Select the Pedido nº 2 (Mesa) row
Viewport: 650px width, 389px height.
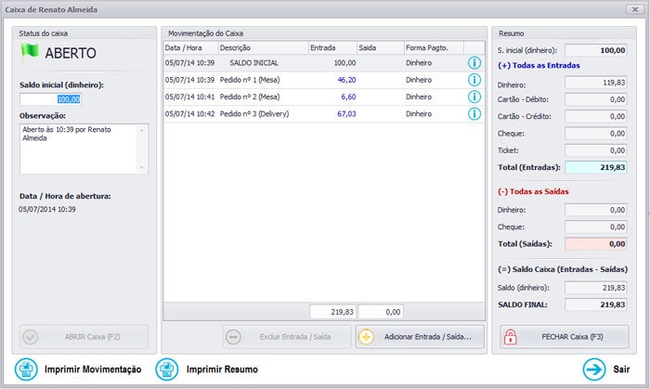[324, 97]
